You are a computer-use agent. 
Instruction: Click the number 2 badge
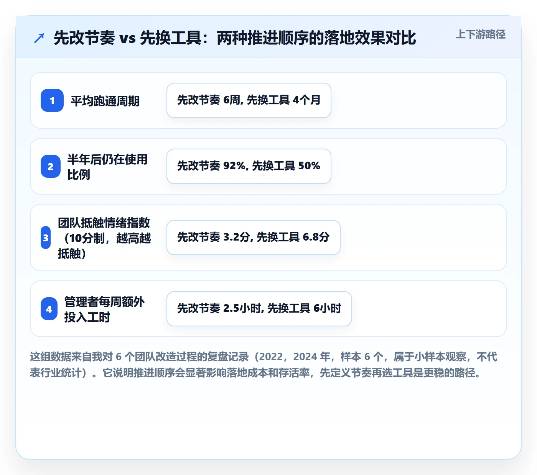click(x=51, y=166)
